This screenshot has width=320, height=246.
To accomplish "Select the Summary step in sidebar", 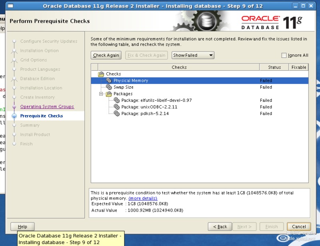I will pyautogui.click(x=30, y=125).
